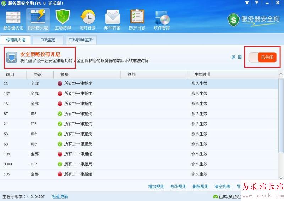The width and height of the screenshot is (284, 201).
Task: Click the 生效时间 column header
Action: [x=233, y=74]
